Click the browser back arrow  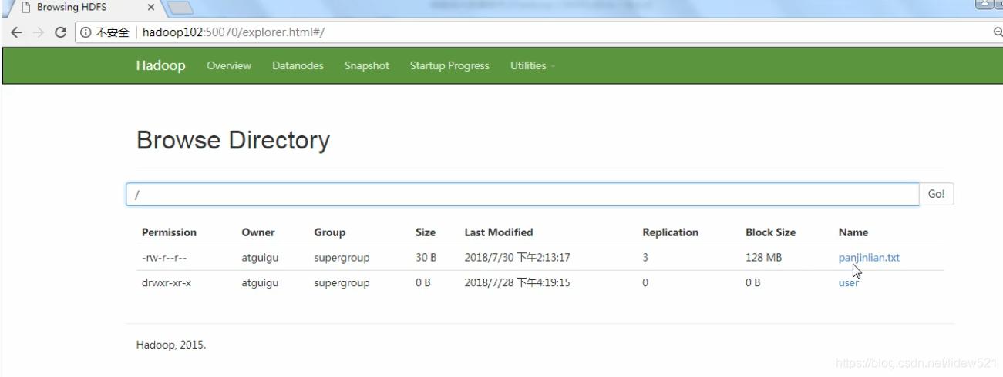[x=17, y=32]
